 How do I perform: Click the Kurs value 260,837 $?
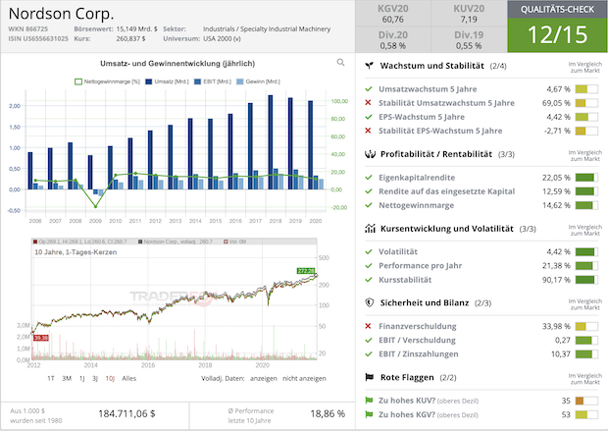pyautogui.click(x=130, y=38)
